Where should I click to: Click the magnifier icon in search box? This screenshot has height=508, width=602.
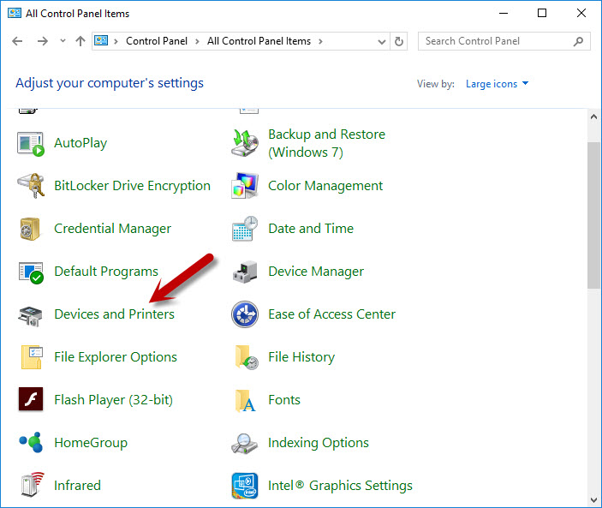[578, 41]
